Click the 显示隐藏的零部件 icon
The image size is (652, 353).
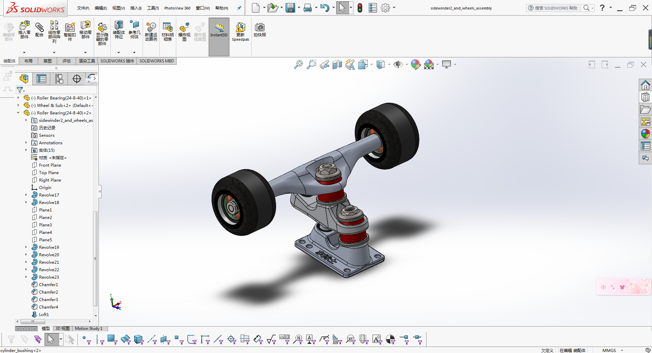[x=102, y=34]
